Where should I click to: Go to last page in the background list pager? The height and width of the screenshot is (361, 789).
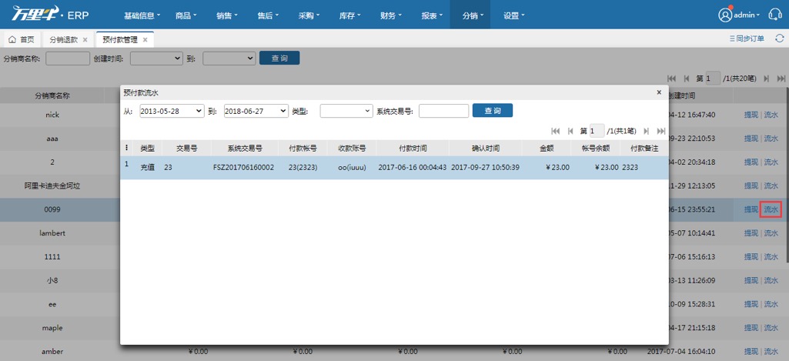click(x=781, y=79)
